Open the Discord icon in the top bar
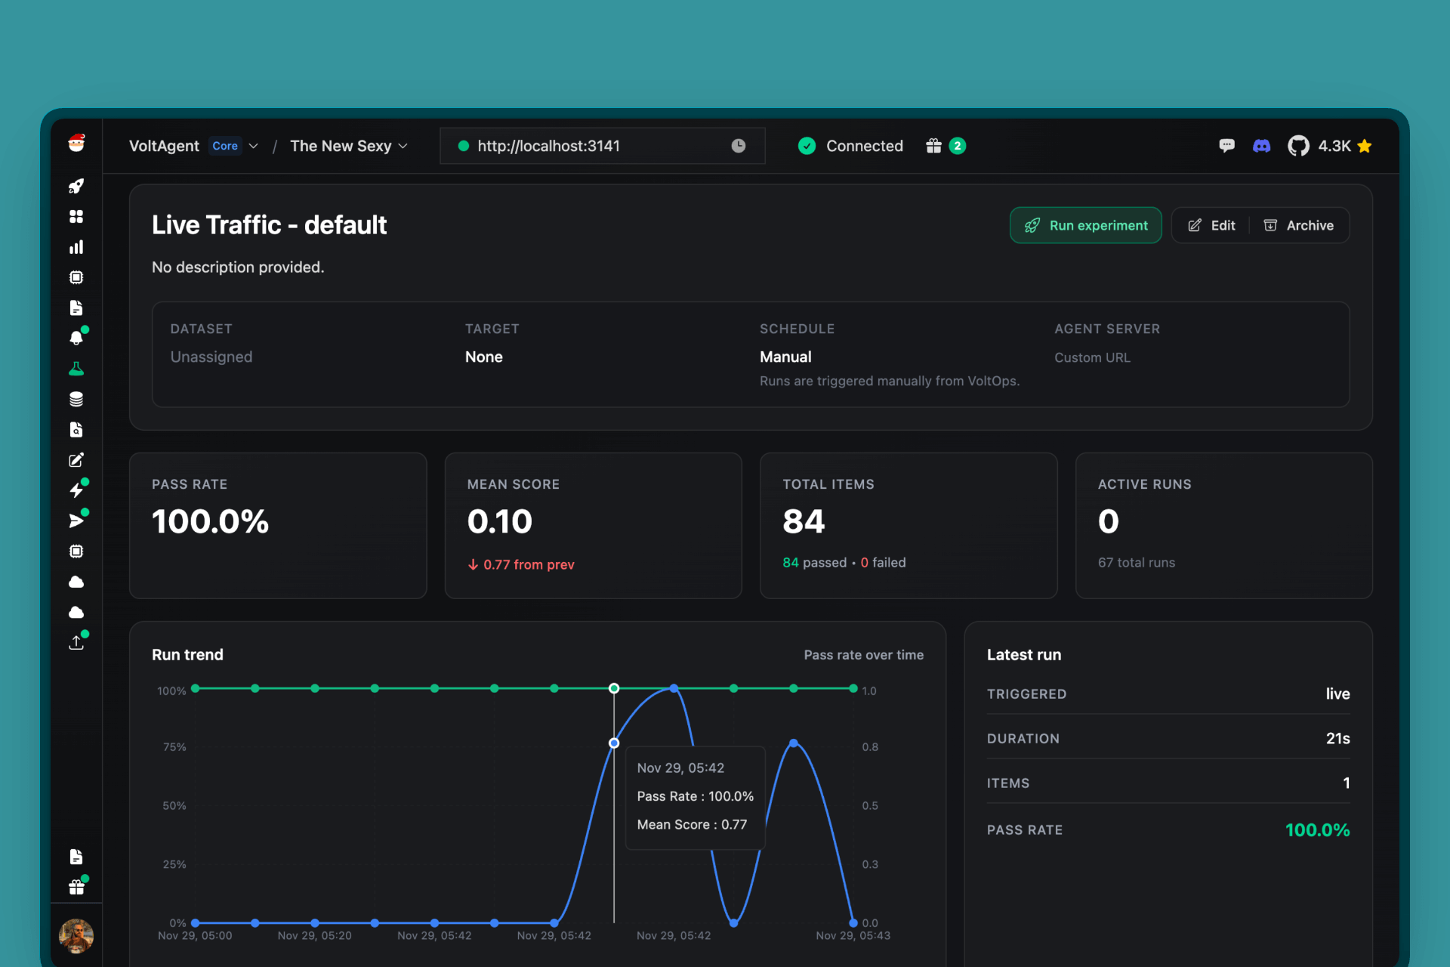The height and width of the screenshot is (967, 1450). [x=1262, y=145]
